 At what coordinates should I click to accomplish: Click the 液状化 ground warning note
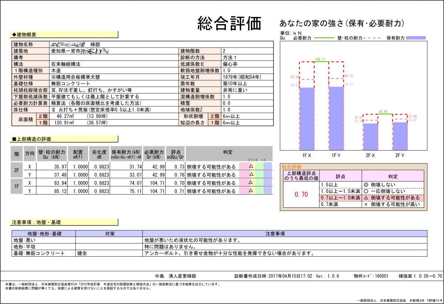193,240
